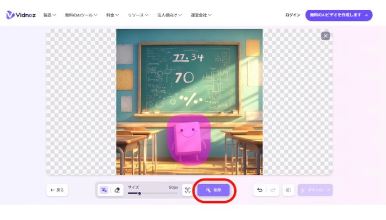Click the ログイン link
386x220 pixels.
[x=293, y=15]
